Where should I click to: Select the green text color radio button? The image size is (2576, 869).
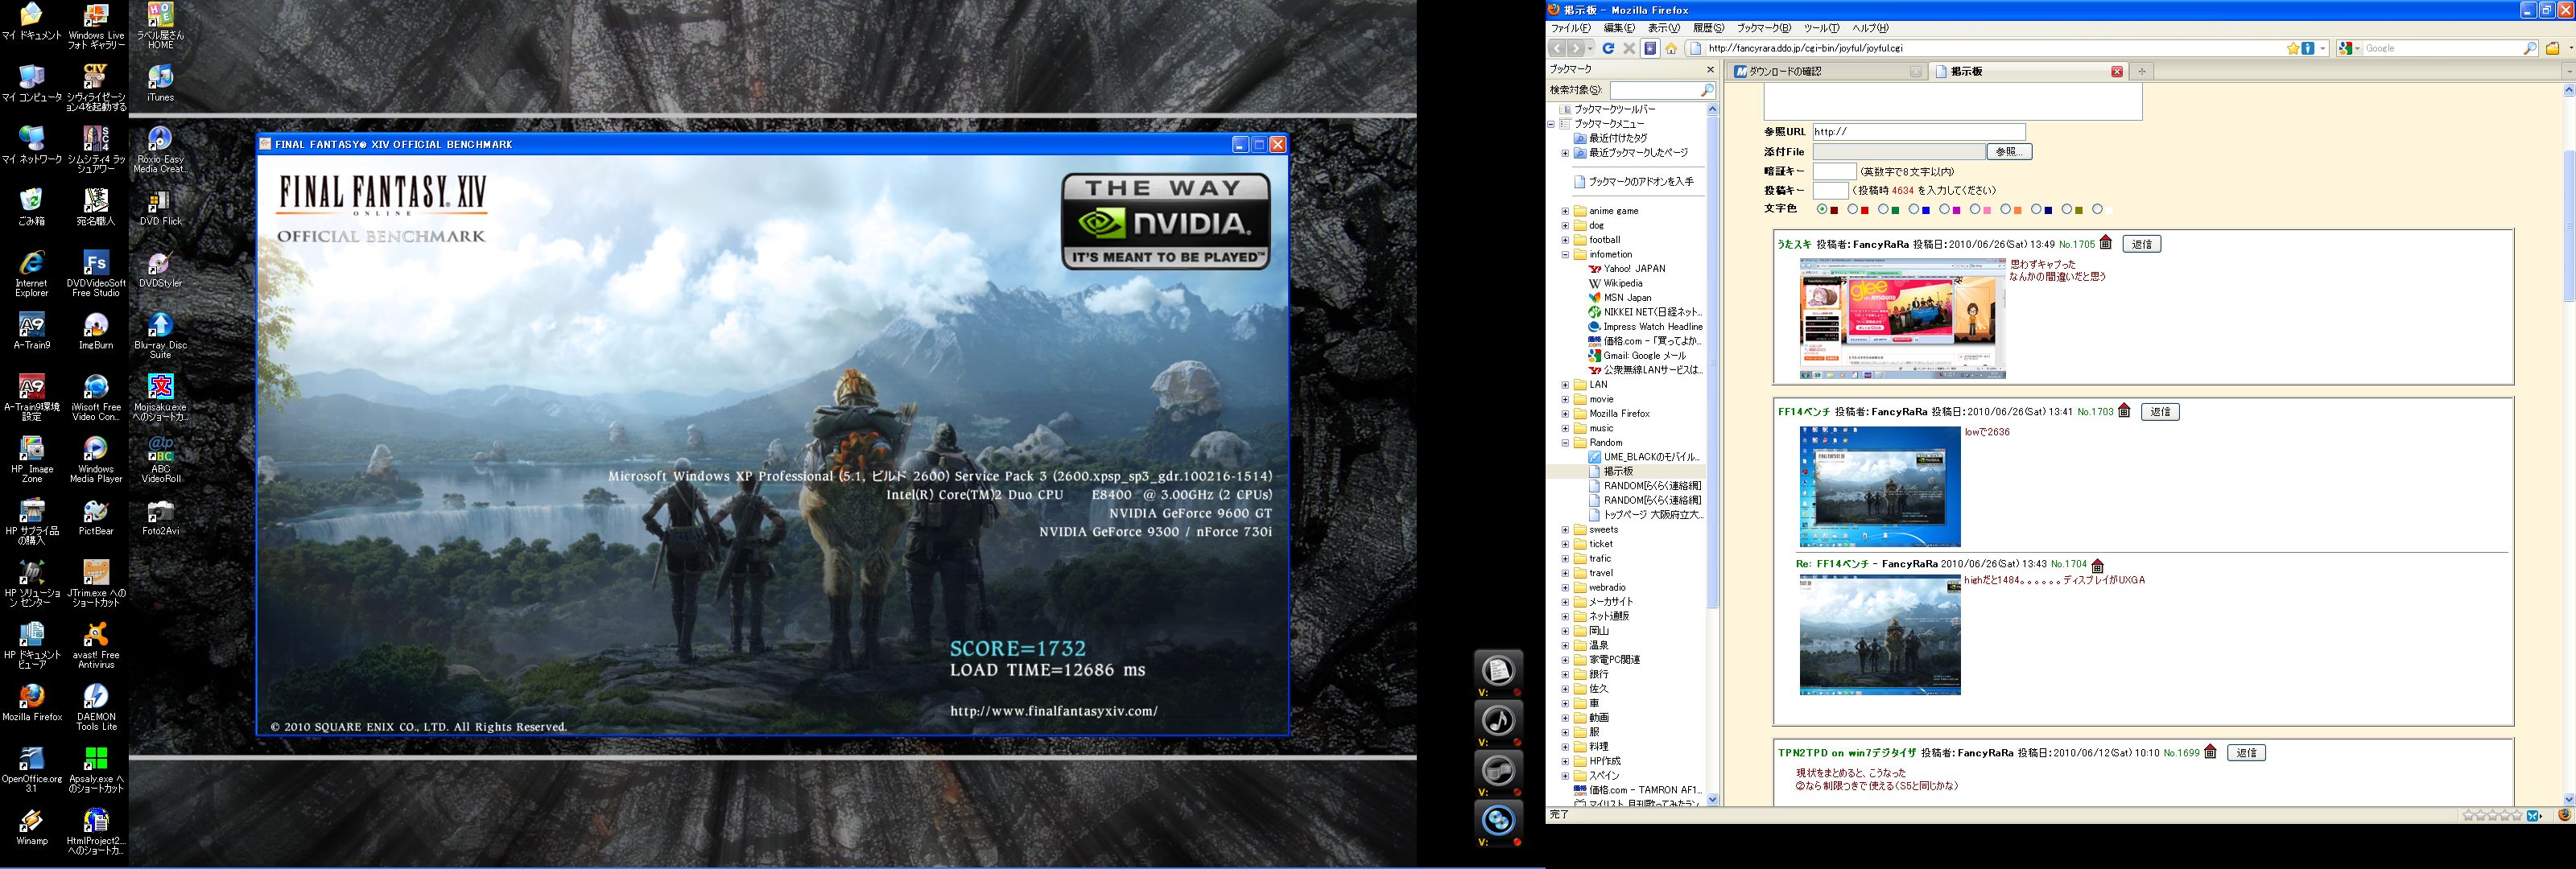[1883, 209]
